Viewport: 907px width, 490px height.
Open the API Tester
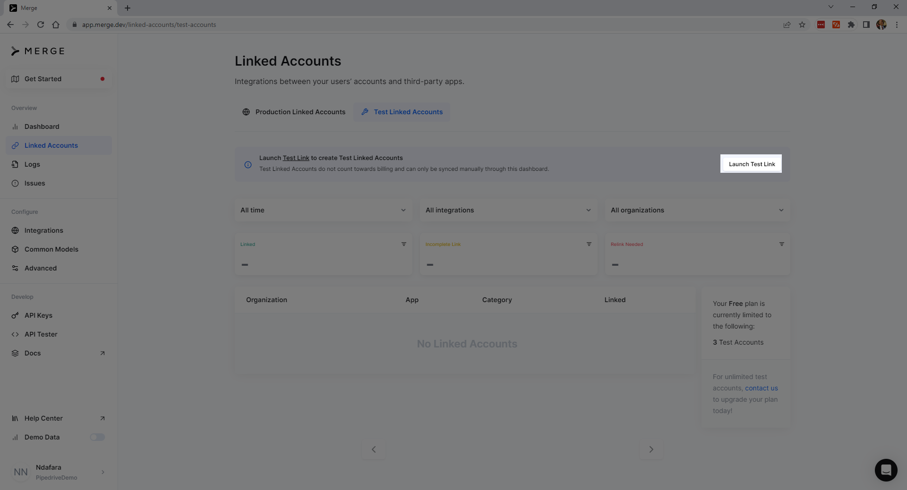(x=41, y=334)
